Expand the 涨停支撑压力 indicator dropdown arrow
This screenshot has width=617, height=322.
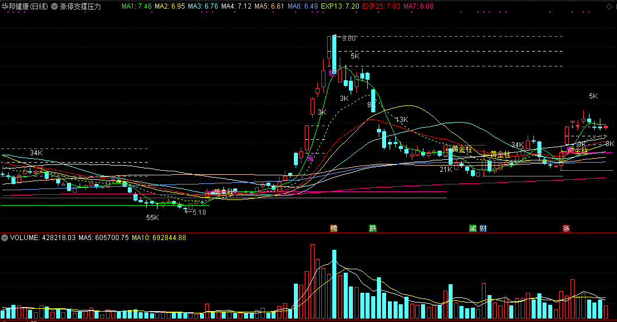[x=54, y=6]
